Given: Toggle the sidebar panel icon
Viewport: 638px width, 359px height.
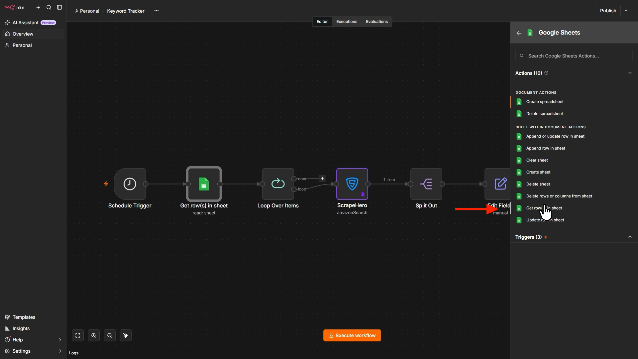Looking at the screenshot, I should tap(59, 7).
